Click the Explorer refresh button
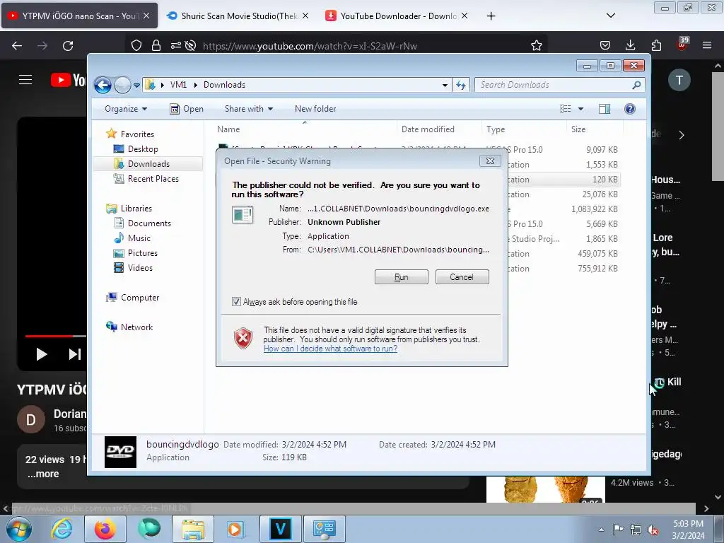Viewport: 724px width, 543px height. [x=461, y=85]
